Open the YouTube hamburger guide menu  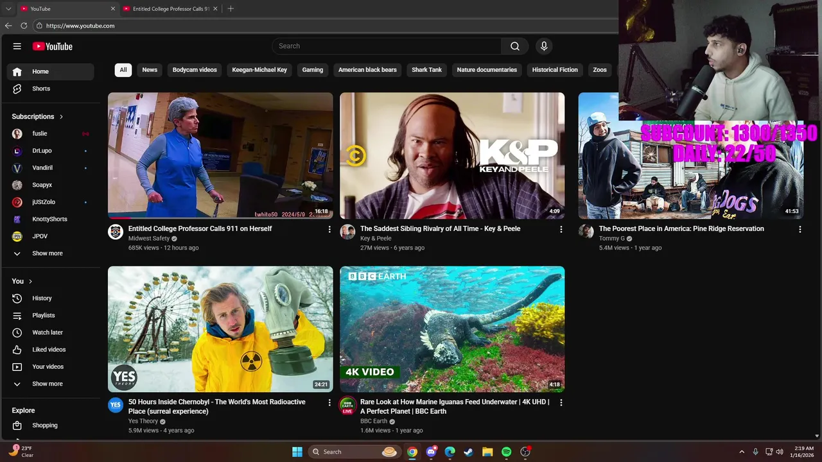17,46
